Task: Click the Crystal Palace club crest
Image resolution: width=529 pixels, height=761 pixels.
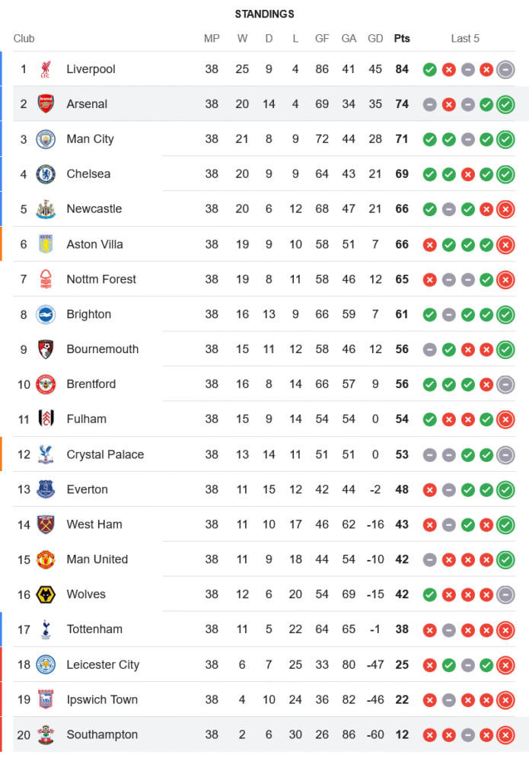Action: click(46, 454)
